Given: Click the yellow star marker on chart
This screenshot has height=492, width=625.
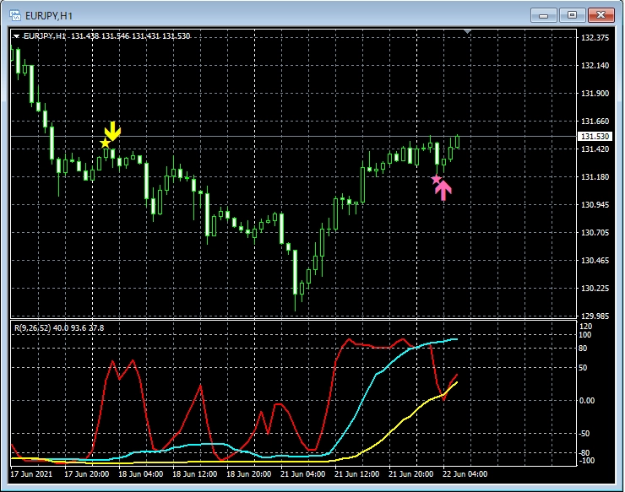Looking at the screenshot, I should coord(105,143).
